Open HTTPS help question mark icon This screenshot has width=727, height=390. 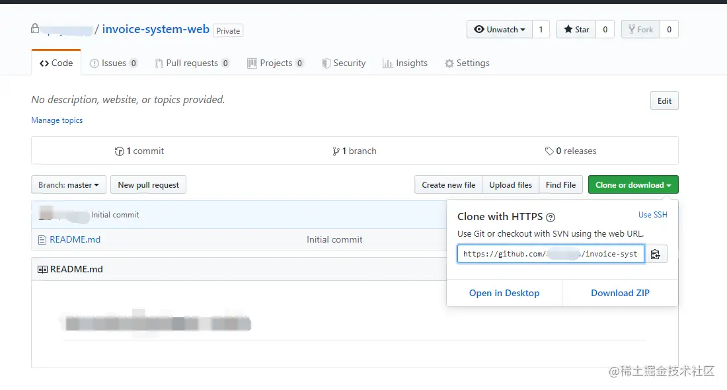tap(551, 217)
